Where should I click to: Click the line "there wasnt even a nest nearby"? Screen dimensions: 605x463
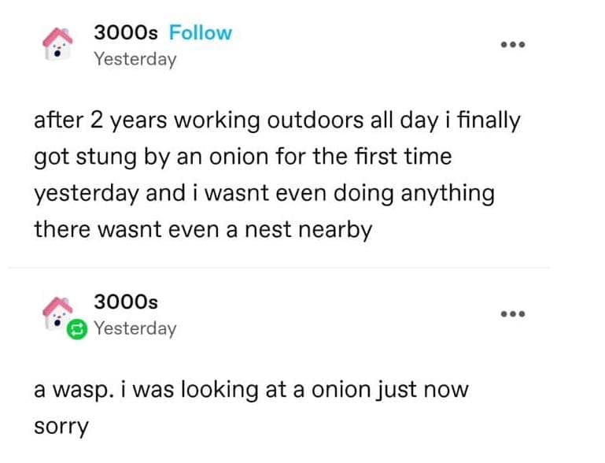(x=202, y=230)
